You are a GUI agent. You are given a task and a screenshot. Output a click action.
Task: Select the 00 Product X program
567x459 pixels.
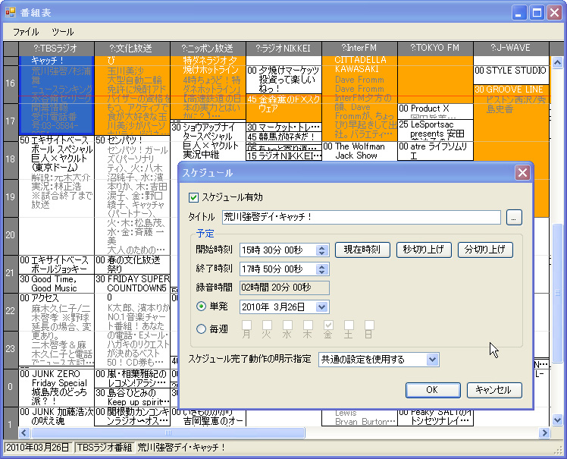(x=435, y=112)
